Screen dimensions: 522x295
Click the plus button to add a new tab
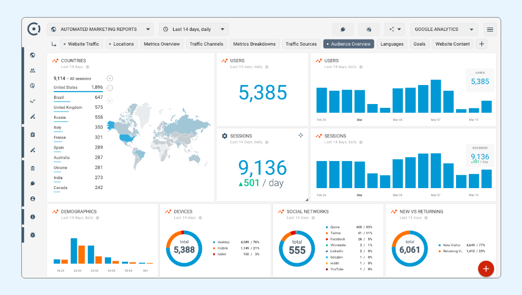tap(481, 43)
